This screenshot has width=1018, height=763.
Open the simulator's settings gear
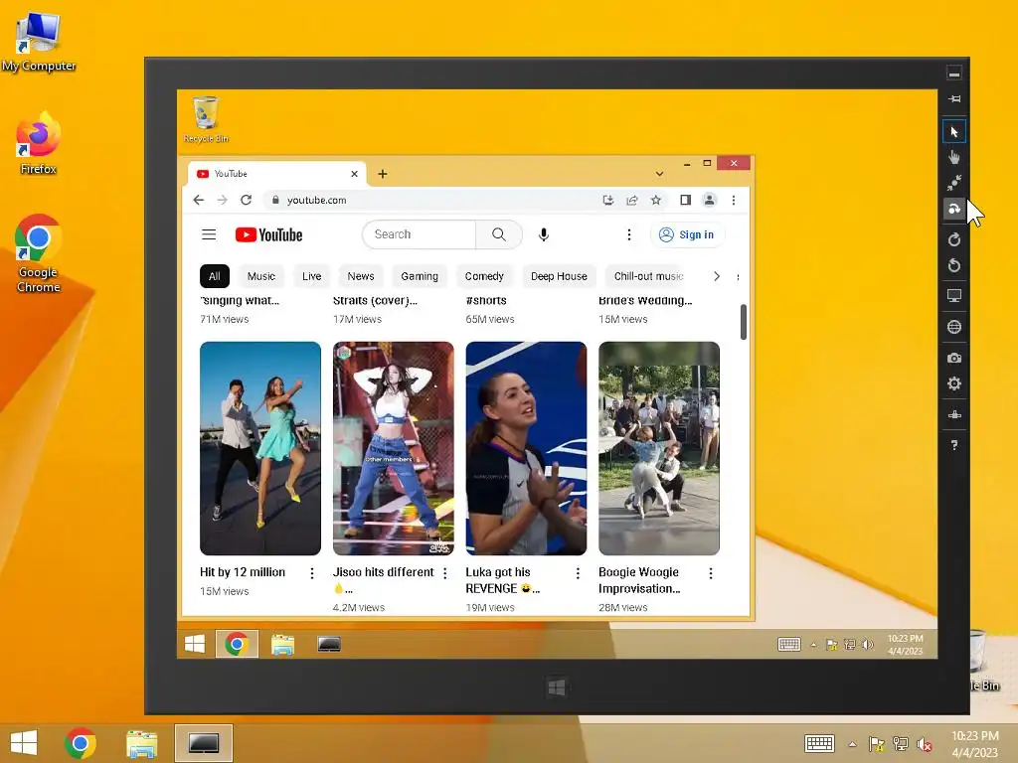tap(953, 383)
